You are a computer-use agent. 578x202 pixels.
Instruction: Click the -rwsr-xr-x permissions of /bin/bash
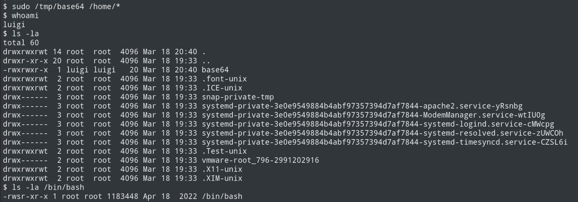(25, 196)
